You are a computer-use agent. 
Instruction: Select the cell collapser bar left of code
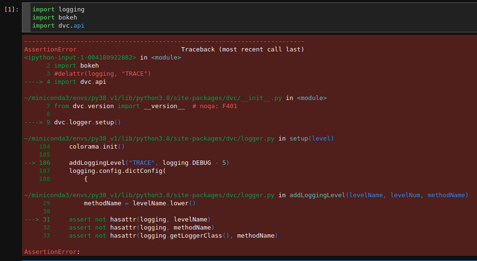pos(26,17)
